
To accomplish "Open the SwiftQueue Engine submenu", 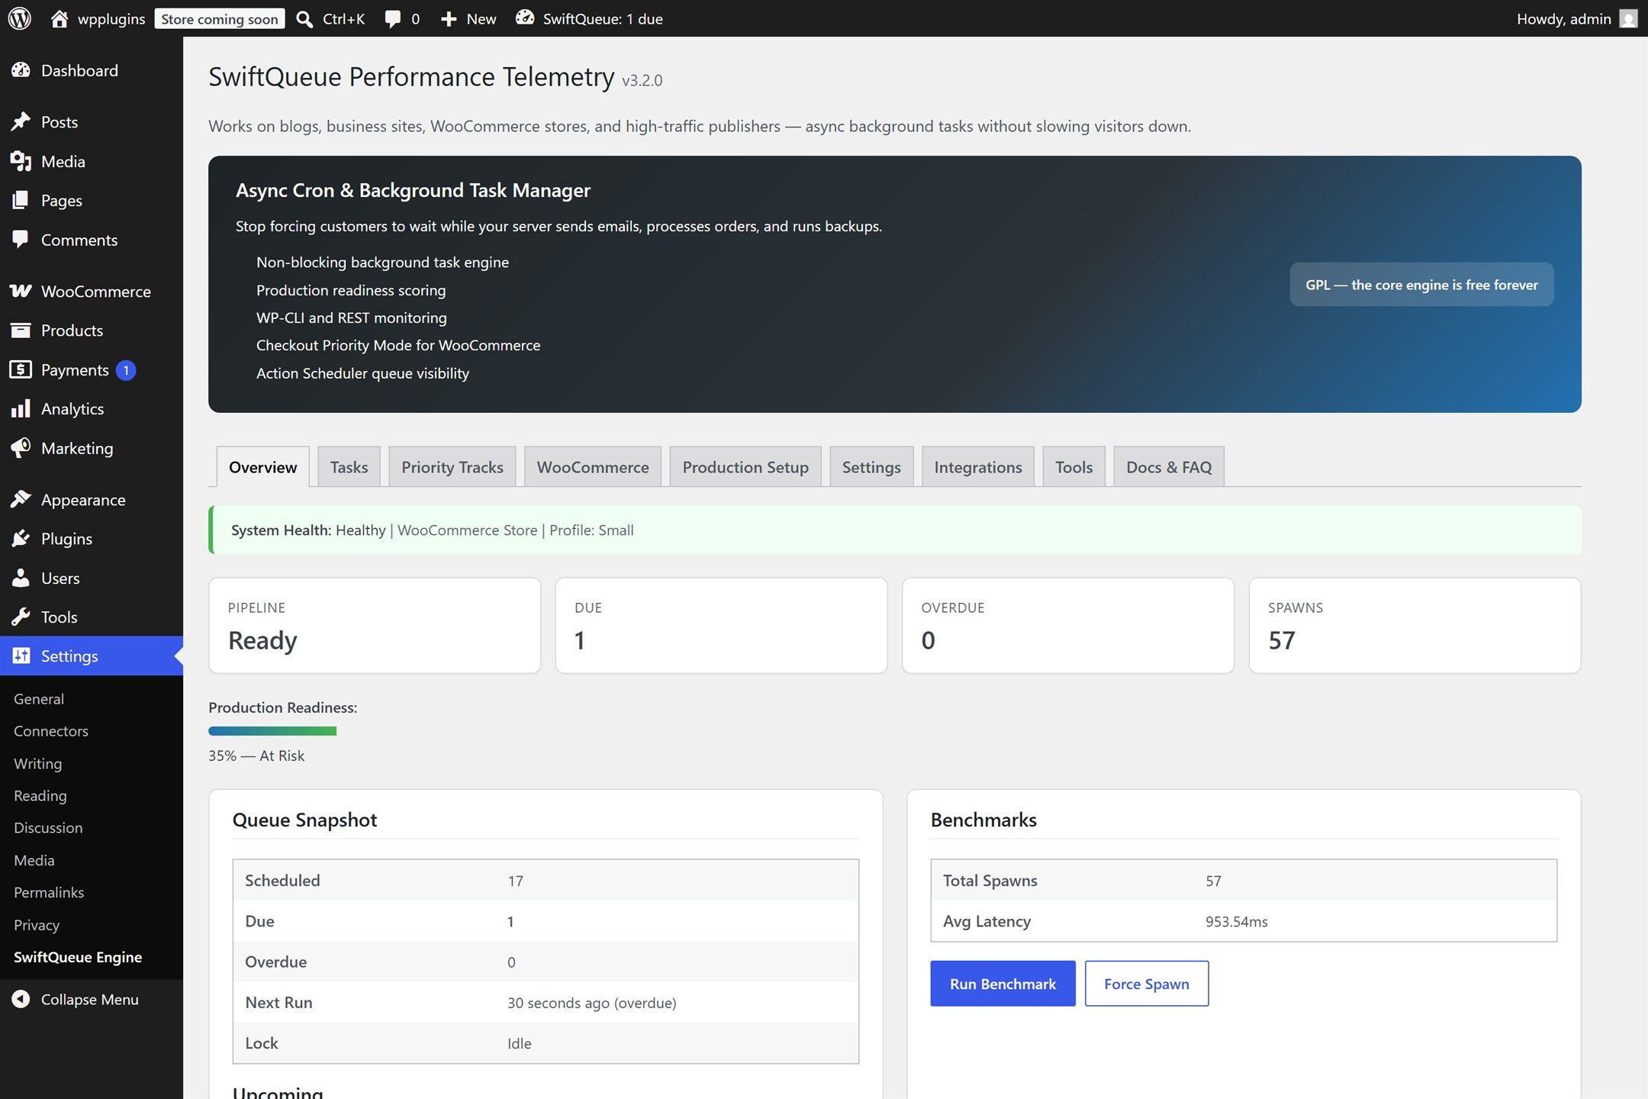I will 78,957.
